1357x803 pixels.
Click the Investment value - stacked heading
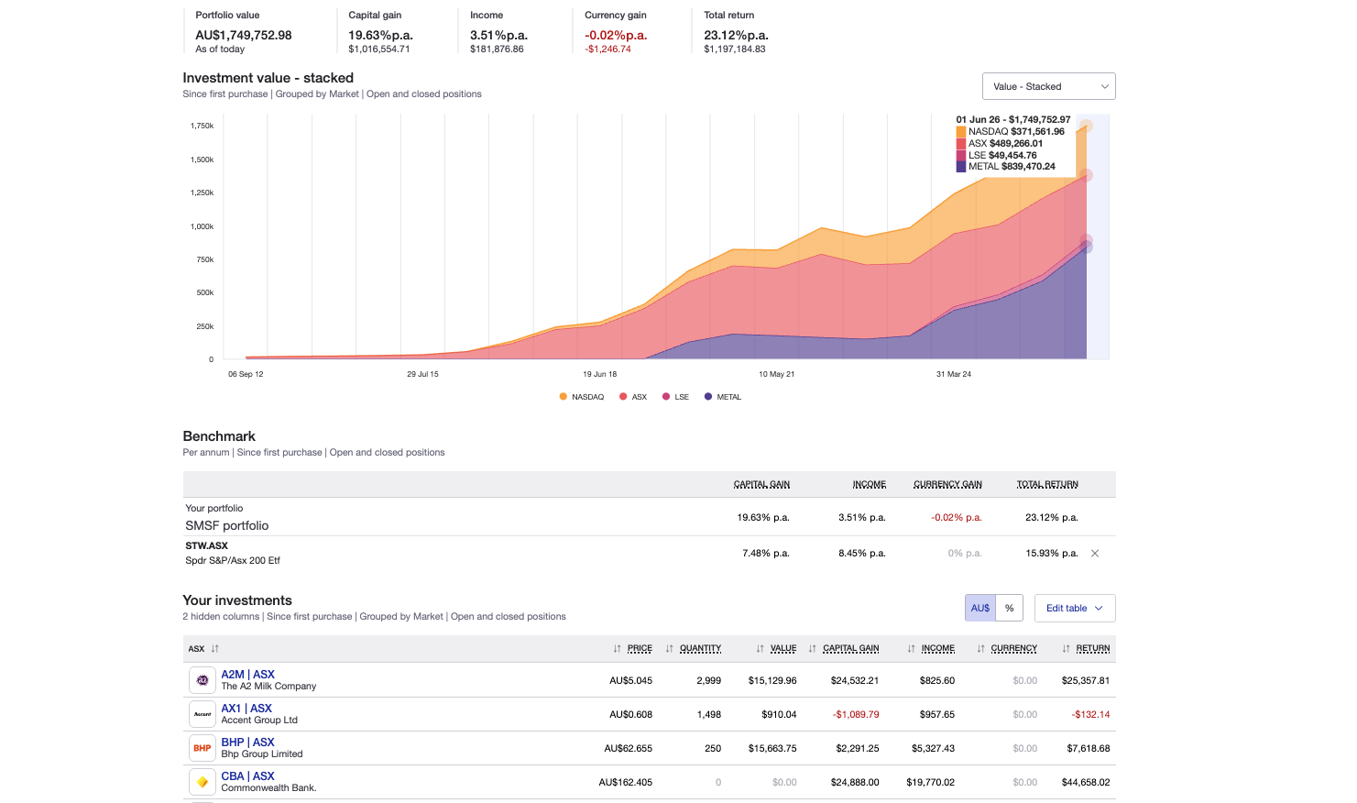268,78
